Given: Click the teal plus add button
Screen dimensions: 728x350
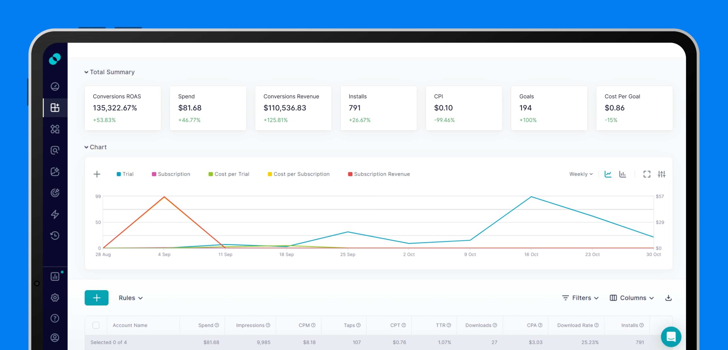Looking at the screenshot, I should 96,298.
